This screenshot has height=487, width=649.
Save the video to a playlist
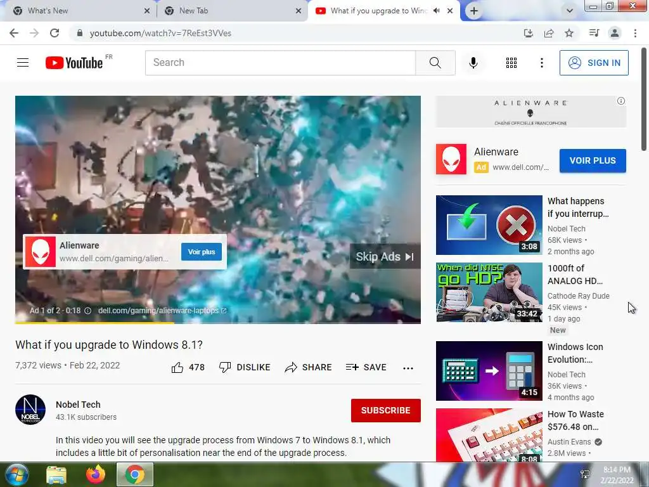coord(366,367)
